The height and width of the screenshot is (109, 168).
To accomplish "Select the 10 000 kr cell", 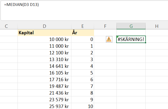I will point(45,39).
